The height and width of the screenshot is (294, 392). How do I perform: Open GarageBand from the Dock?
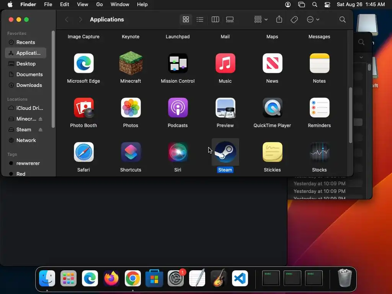(x=219, y=278)
